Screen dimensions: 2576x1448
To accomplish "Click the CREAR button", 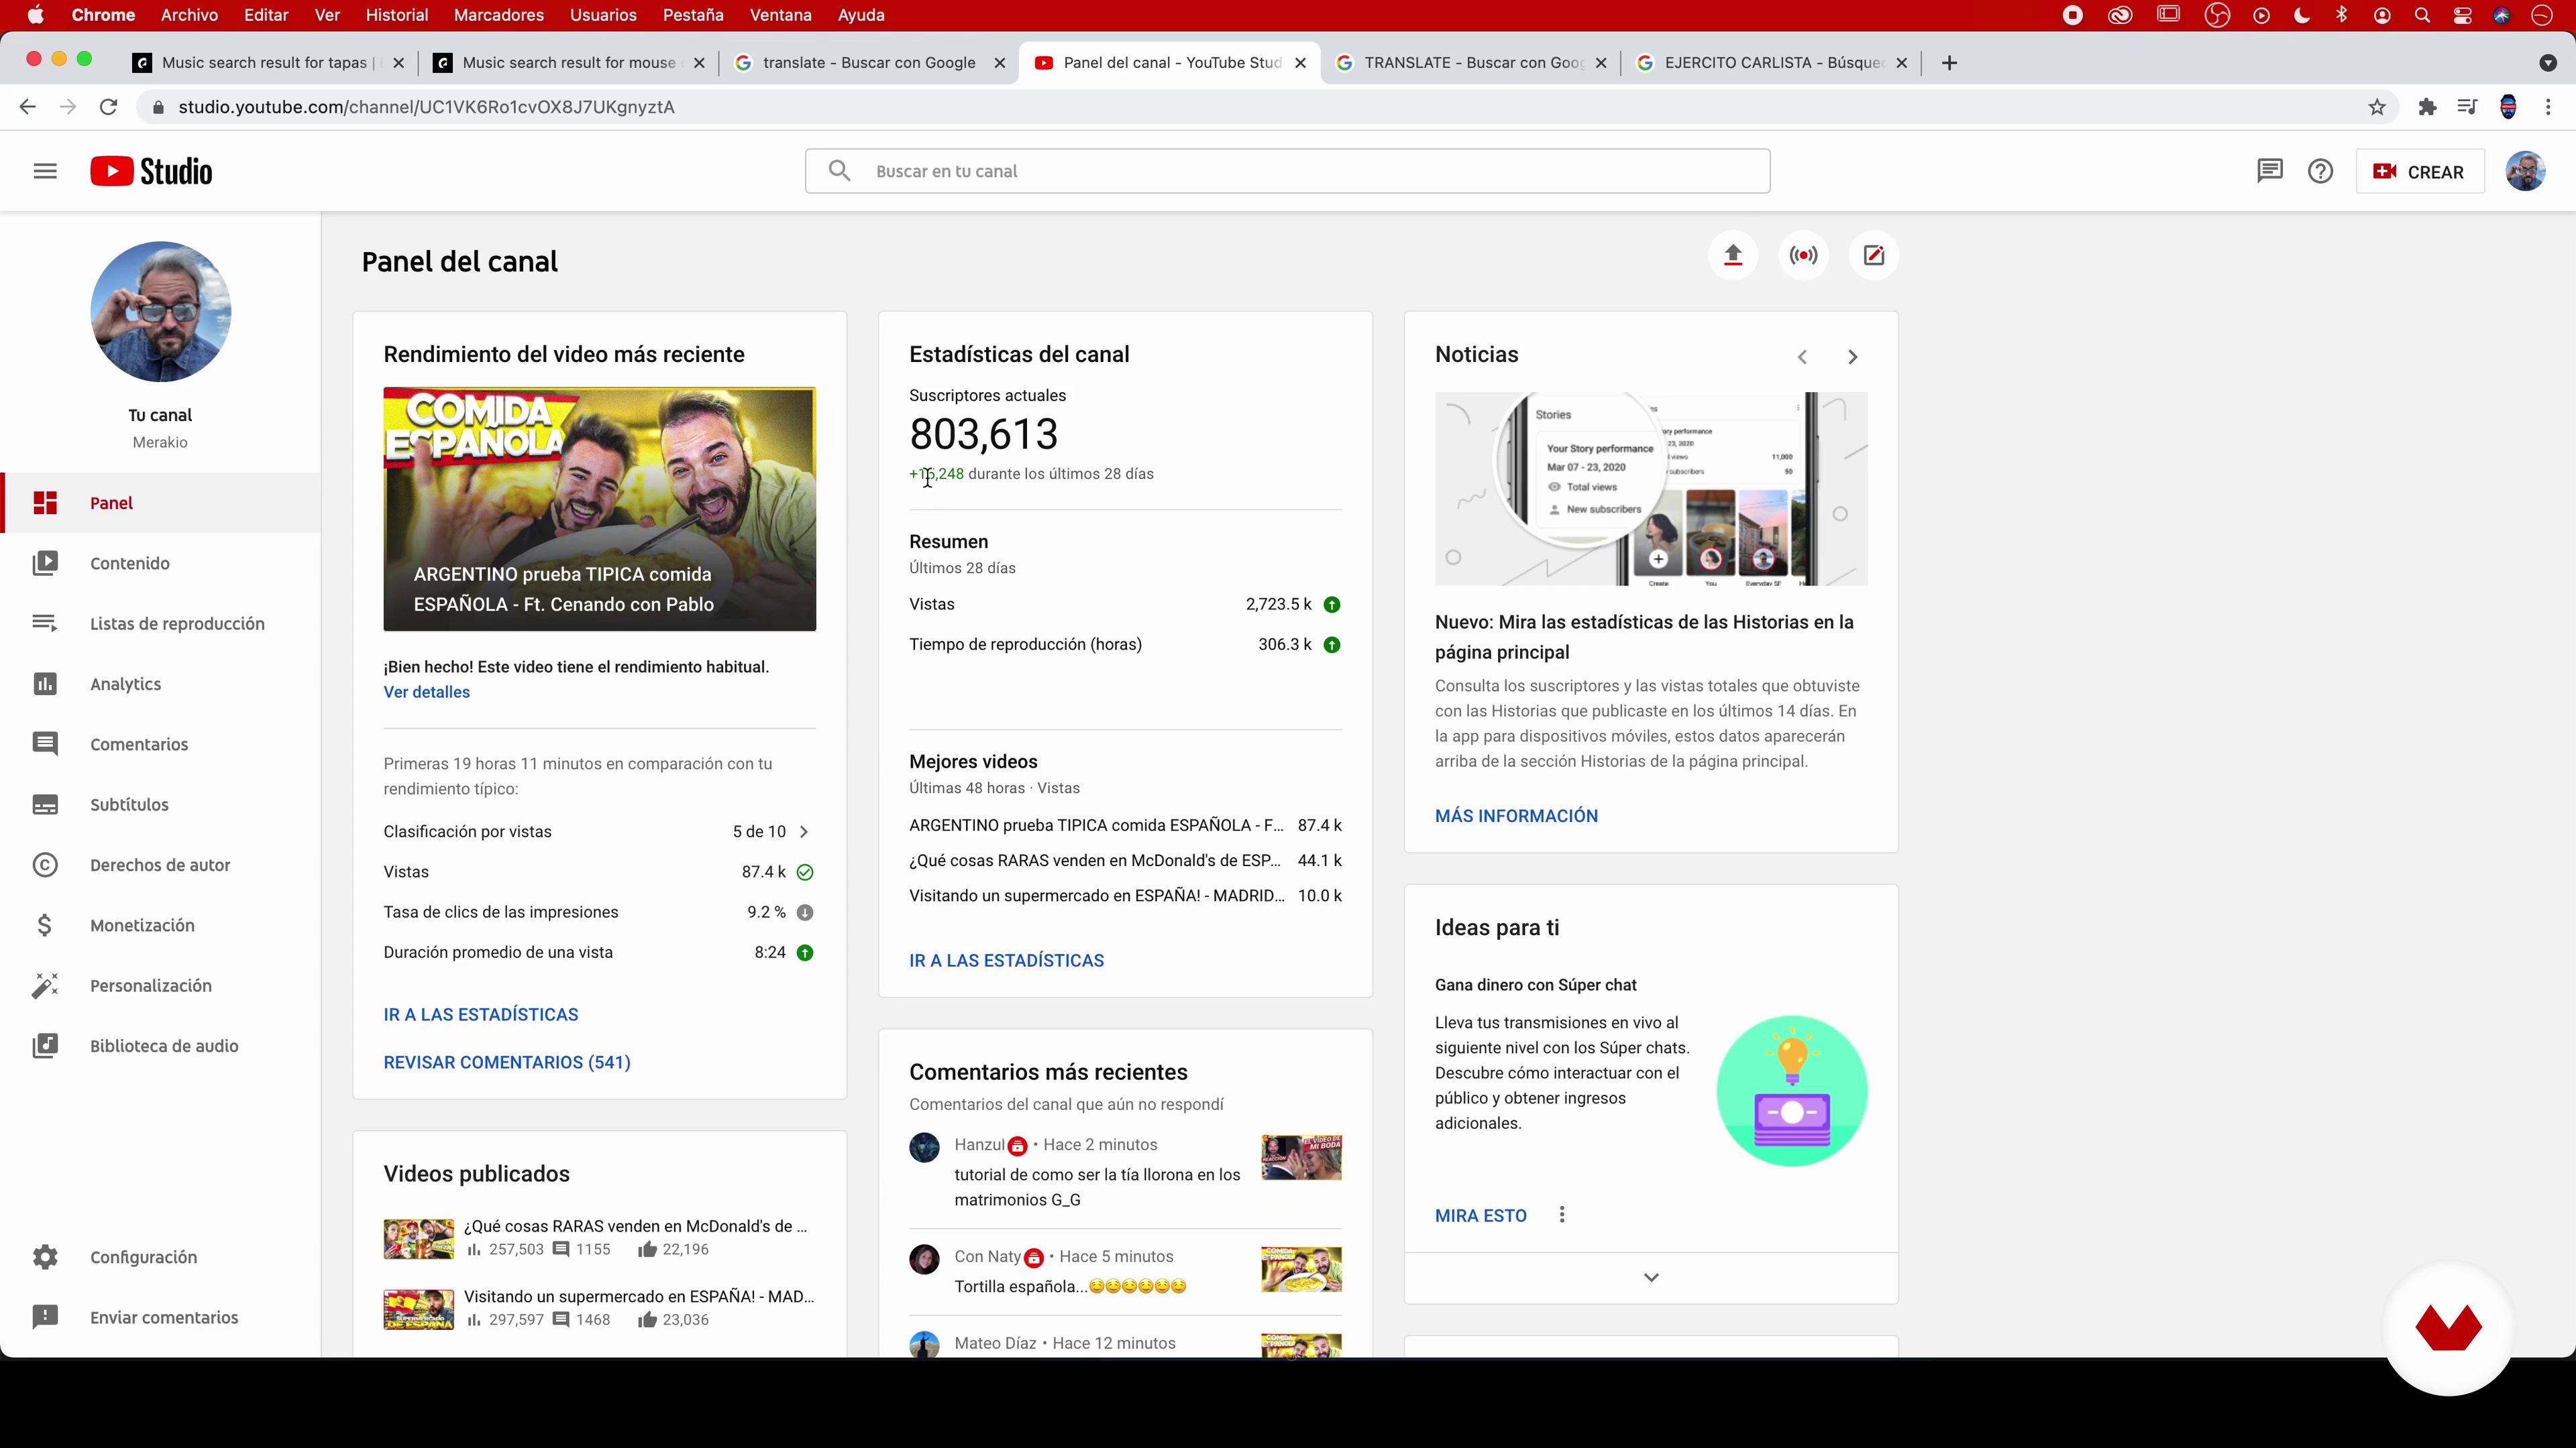I will (x=2419, y=172).
